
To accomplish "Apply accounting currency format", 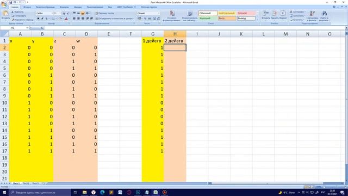I will tap(139, 19).
